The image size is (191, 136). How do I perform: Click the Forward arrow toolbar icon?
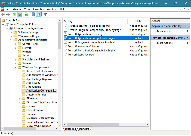pos(8,14)
